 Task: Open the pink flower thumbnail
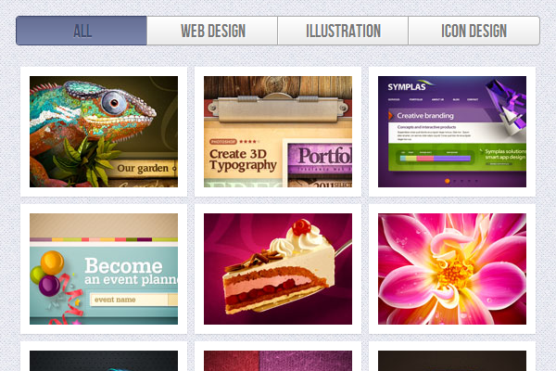(x=452, y=269)
